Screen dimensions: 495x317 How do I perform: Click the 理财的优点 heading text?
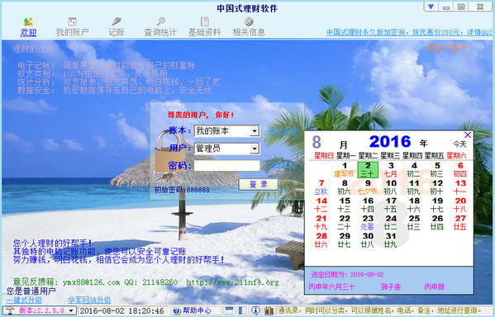click(x=33, y=49)
